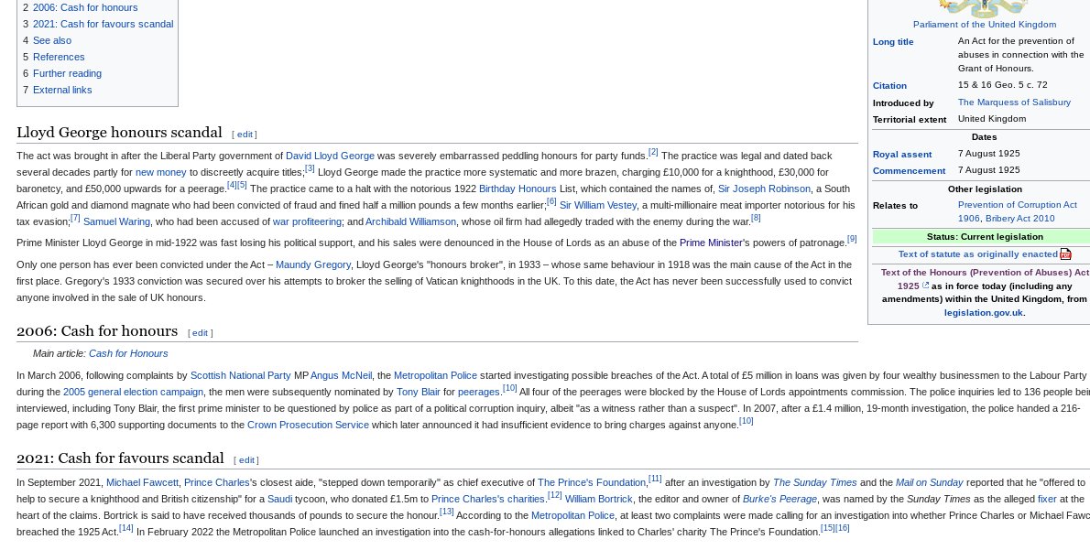Open the 'new money' link

click(x=160, y=173)
